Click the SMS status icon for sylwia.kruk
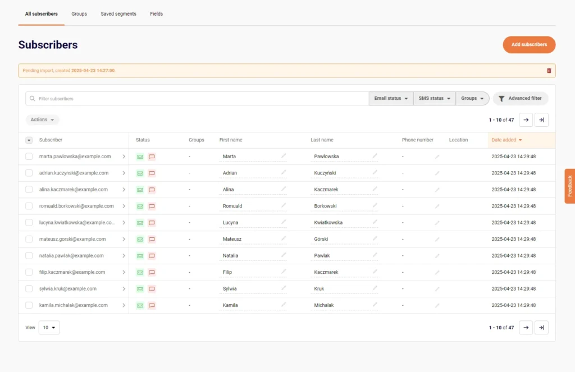575x372 pixels. click(152, 289)
